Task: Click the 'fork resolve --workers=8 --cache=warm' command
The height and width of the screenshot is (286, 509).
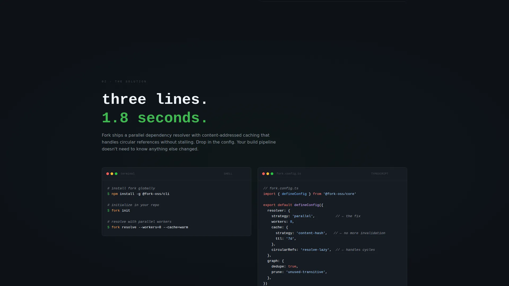Action: (150, 227)
